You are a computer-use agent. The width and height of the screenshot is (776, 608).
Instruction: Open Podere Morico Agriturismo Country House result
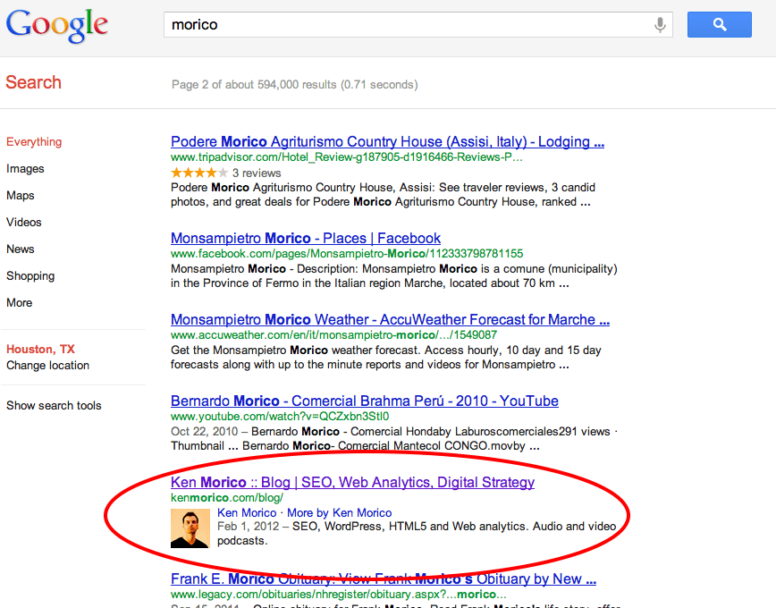(387, 141)
